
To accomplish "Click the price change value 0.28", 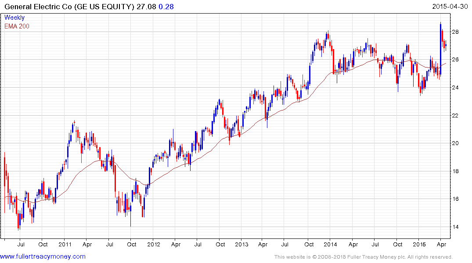I will click(166, 7).
